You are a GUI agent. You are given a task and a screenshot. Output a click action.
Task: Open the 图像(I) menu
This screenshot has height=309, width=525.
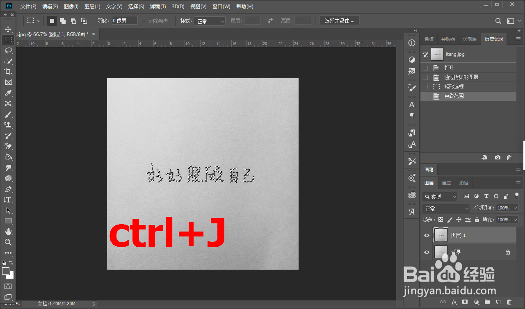(x=71, y=7)
